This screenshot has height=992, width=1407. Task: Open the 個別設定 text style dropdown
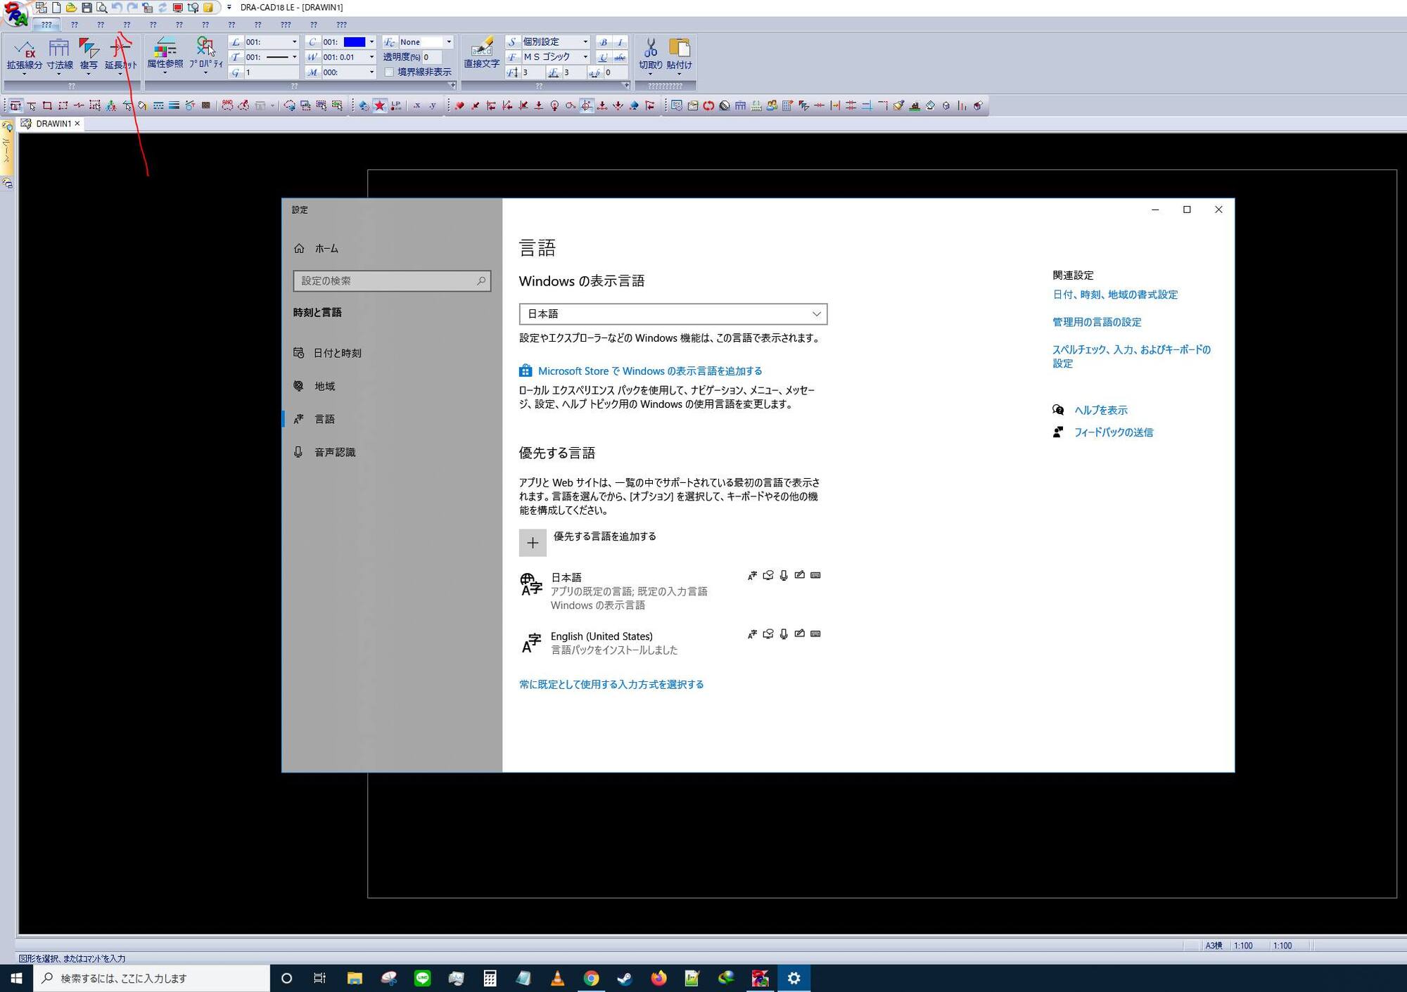click(585, 42)
